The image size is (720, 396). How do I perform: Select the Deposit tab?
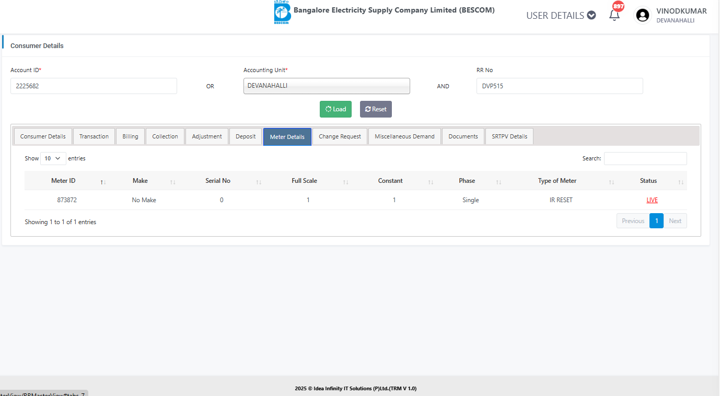pos(246,136)
